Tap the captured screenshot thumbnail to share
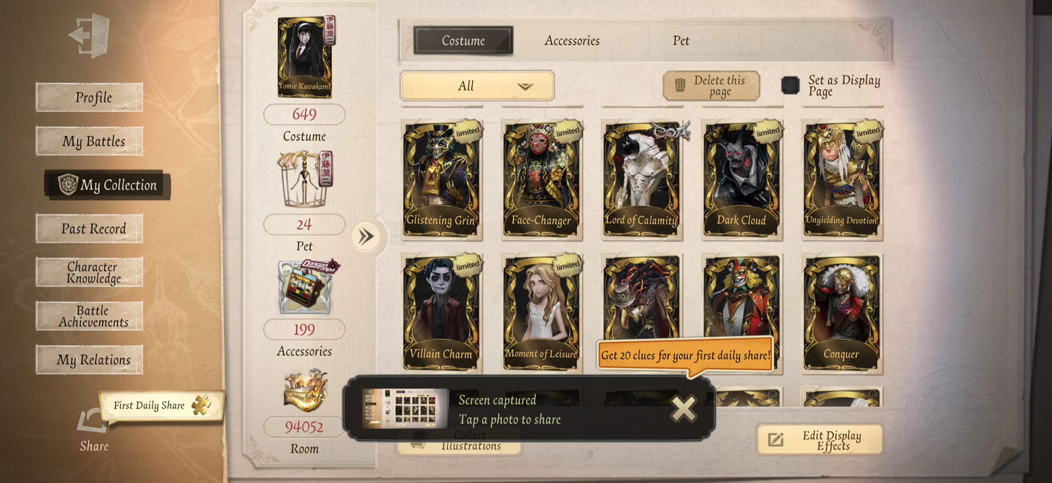This screenshot has height=483, width=1052. pos(405,408)
